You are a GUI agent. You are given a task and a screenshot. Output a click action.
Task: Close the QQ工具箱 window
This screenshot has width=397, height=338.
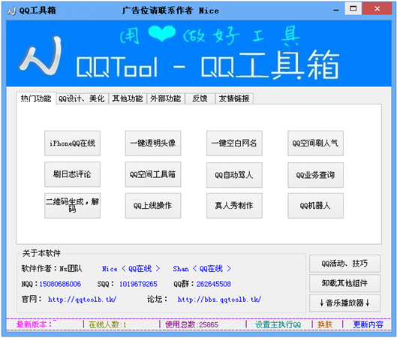pos(377,9)
